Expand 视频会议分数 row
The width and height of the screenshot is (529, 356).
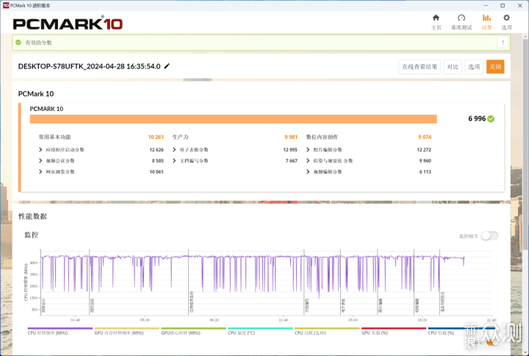pos(40,161)
